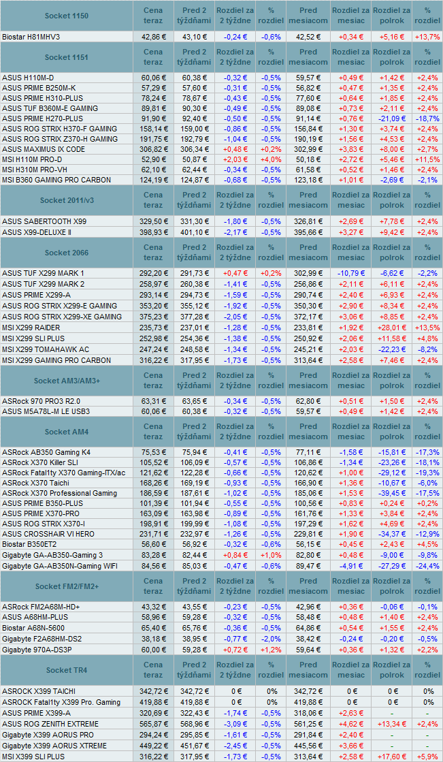The width and height of the screenshot is (443, 762).
Task: Click ASUS MAXIMUS IX CODE product name
Action: click(x=44, y=148)
